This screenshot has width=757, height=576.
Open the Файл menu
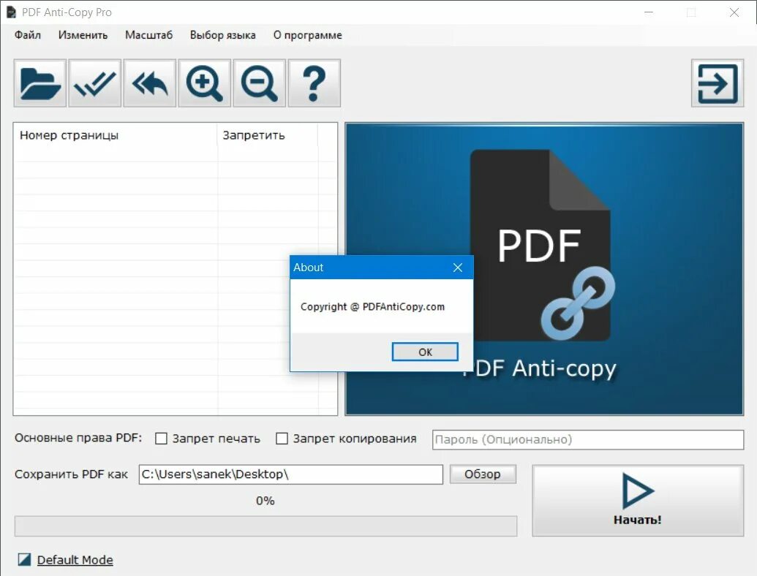pyautogui.click(x=28, y=35)
